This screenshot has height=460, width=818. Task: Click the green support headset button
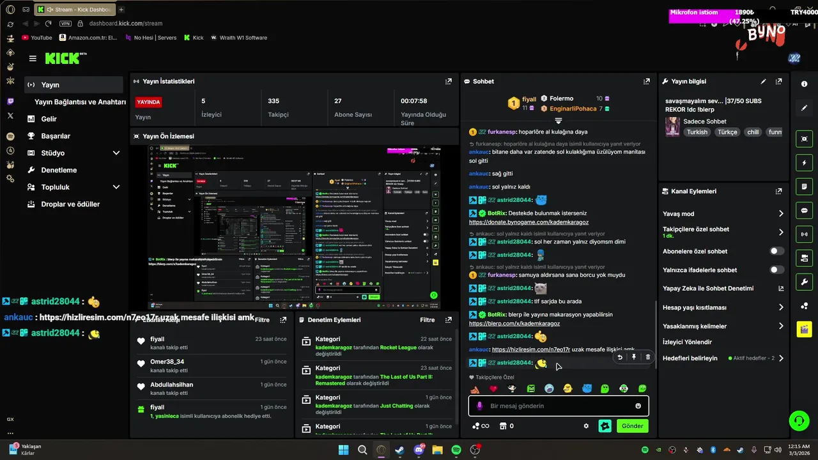[x=799, y=420]
